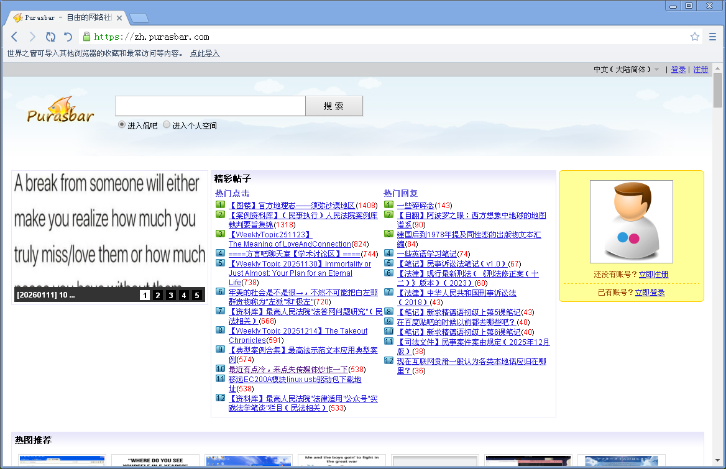Viewport: 726px width, 469px height.
Task: Click the default user avatar image
Action: coord(631,222)
